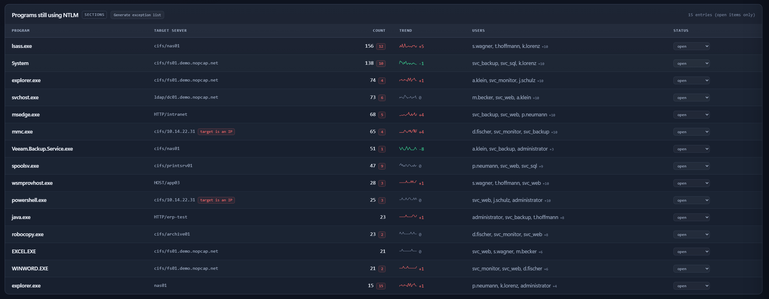Expand status select for mmc.exe
Screen dimensions: 769x299
pyautogui.click(x=691, y=132)
